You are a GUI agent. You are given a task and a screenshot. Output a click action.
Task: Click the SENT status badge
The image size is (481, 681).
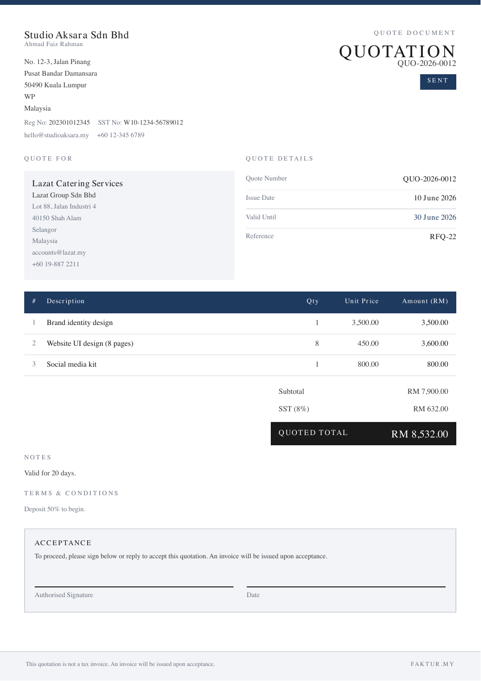(438, 81)
